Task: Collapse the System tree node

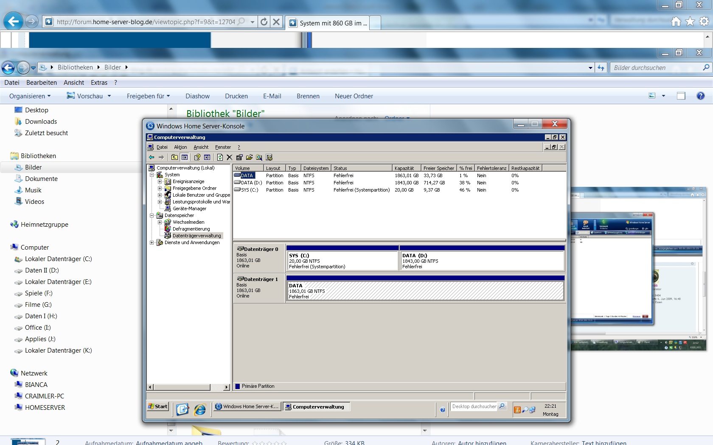Action: click(152, 175)
